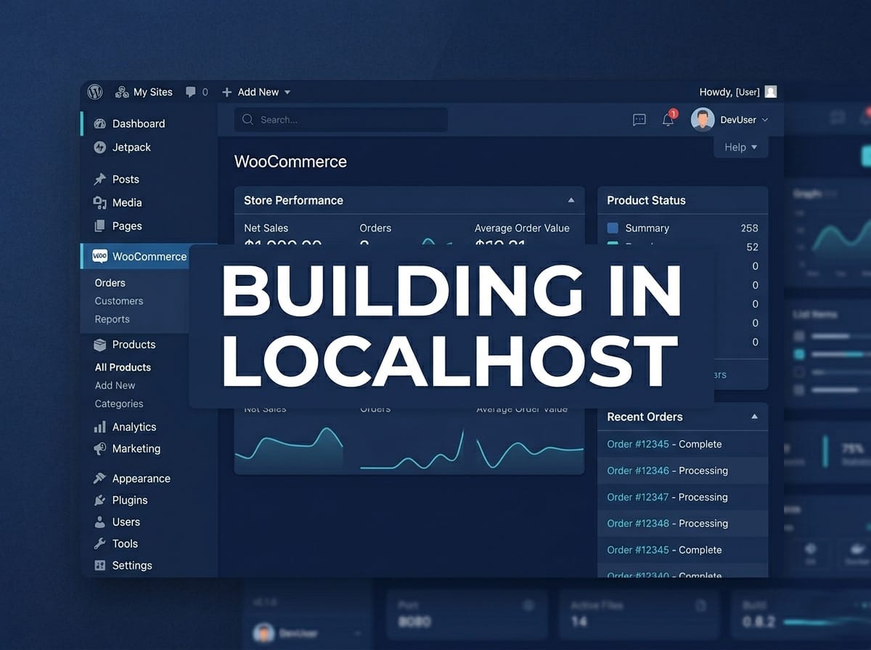871x650 pixels.
Task: Open Order #12346 link
Action: pyautogui.click(x=638, y=471)
